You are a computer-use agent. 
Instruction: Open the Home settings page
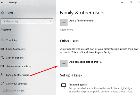[10, 13]
